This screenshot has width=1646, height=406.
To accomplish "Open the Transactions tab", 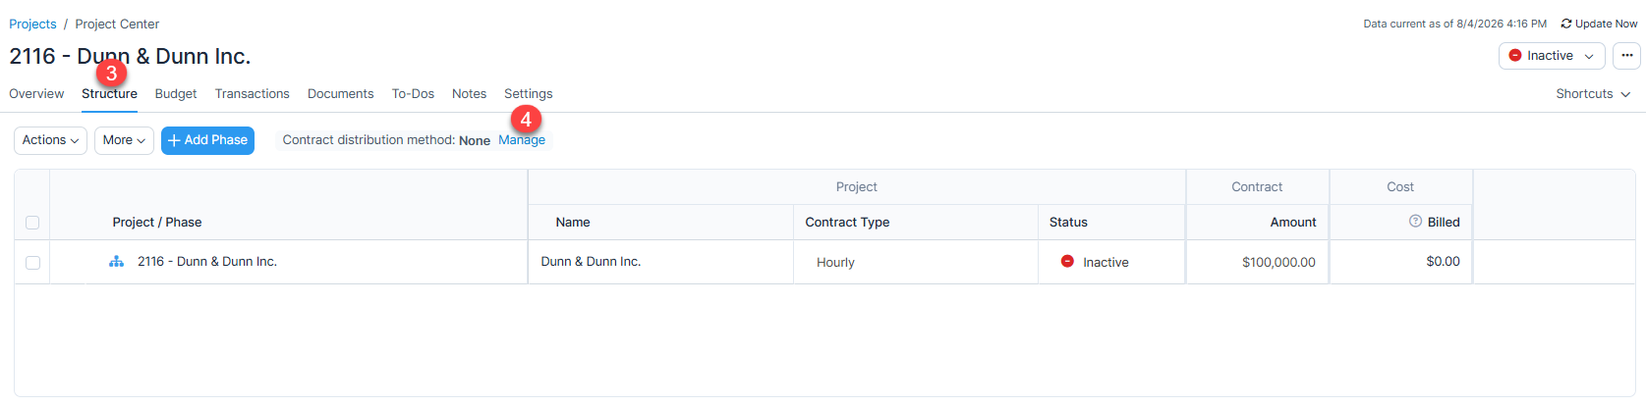I will pyautogui.click(x=253, y=94).
